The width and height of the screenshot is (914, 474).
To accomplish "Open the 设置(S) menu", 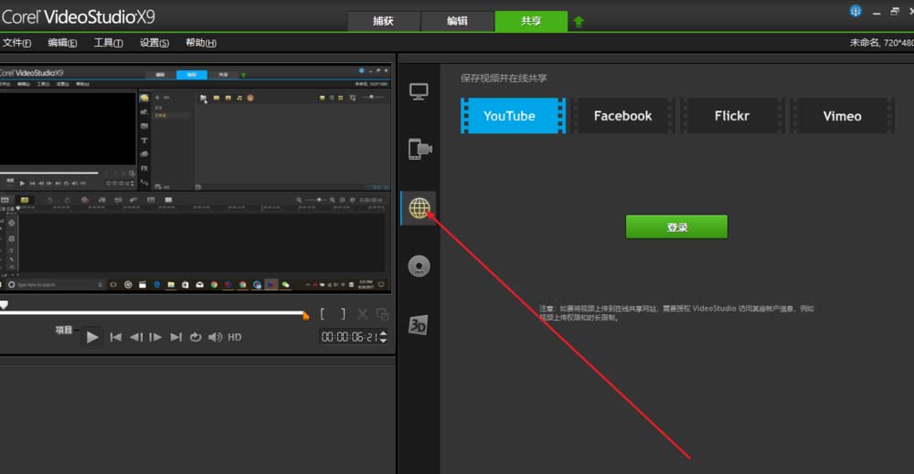I will [x=154, y=43].
